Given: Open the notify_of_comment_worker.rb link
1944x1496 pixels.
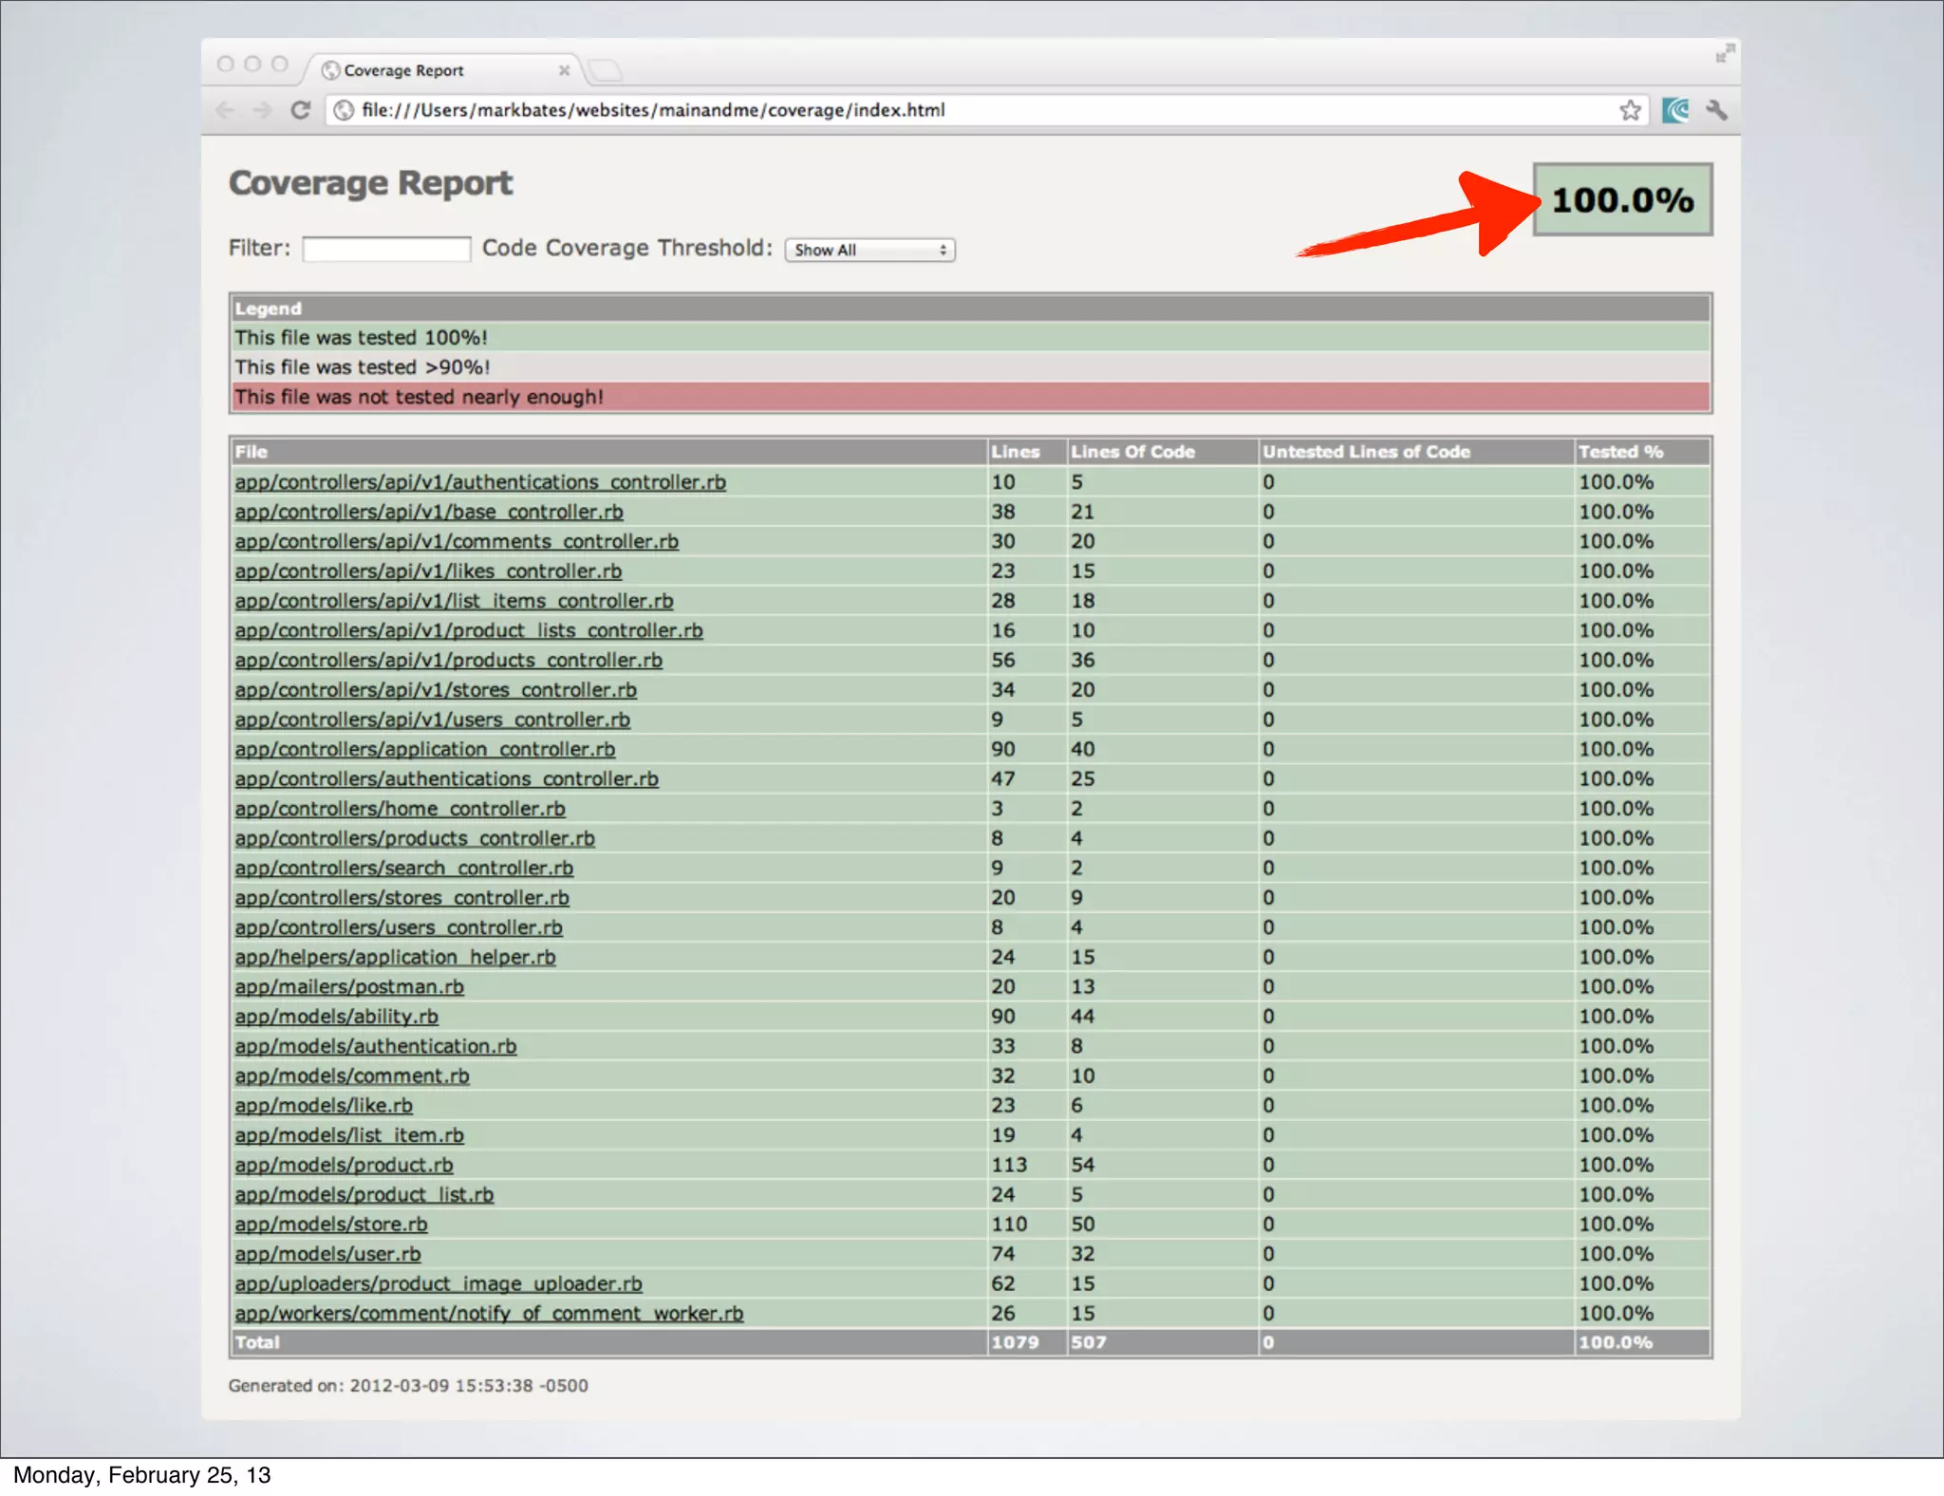Looking at the screenshot, I should click(489, 1313).
